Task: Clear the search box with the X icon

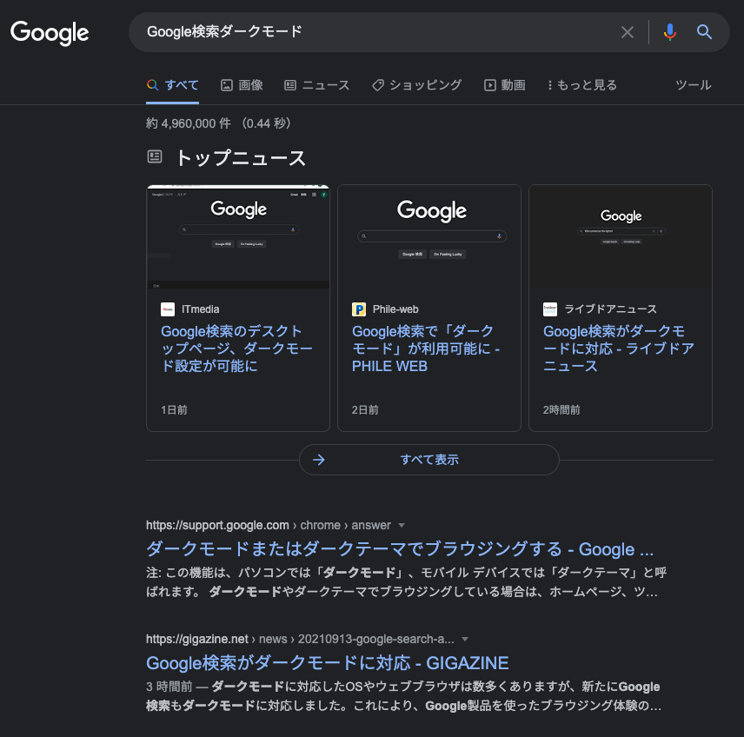Action: pos(628,32)
